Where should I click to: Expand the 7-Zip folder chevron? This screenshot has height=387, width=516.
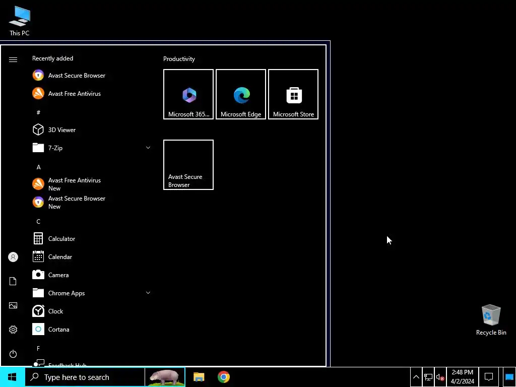(x=148, y=148)
